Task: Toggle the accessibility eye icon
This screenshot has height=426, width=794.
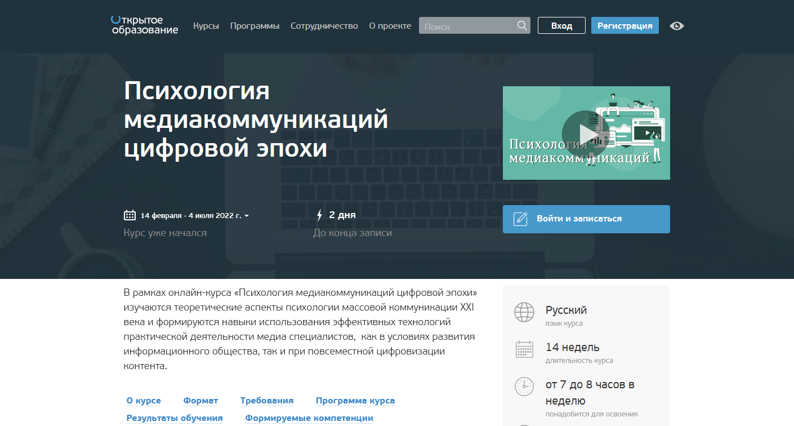Action: [x=676, y=26]
